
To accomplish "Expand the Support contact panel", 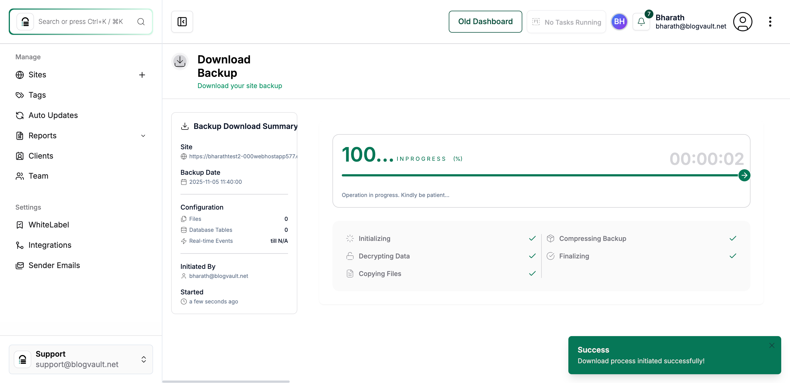I will (143, 359).
